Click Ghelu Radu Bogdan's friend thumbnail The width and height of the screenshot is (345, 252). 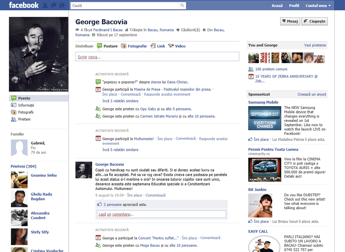19,199
